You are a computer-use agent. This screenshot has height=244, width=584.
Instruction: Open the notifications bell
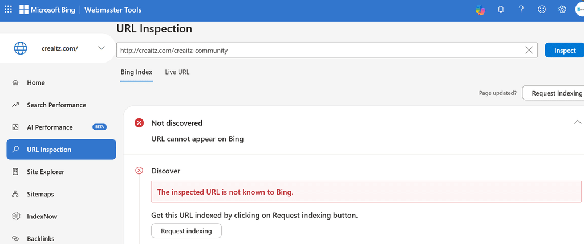(x=501, y=10)
